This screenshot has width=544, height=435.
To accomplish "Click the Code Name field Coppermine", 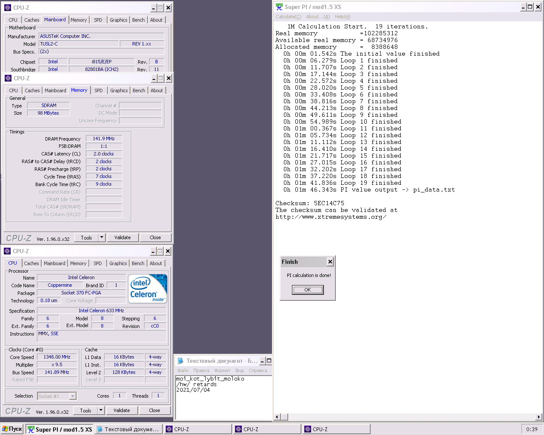I will (x=60, y=285).
